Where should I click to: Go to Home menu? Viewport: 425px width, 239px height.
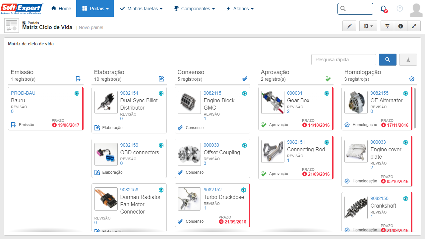(x=61, y=9)
